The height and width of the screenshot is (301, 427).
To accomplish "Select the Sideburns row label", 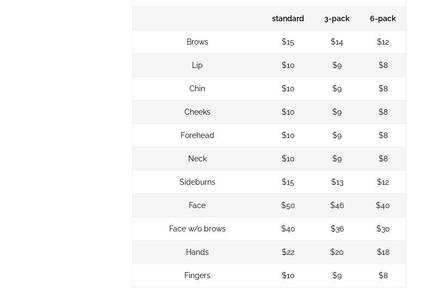I will 197,182.
